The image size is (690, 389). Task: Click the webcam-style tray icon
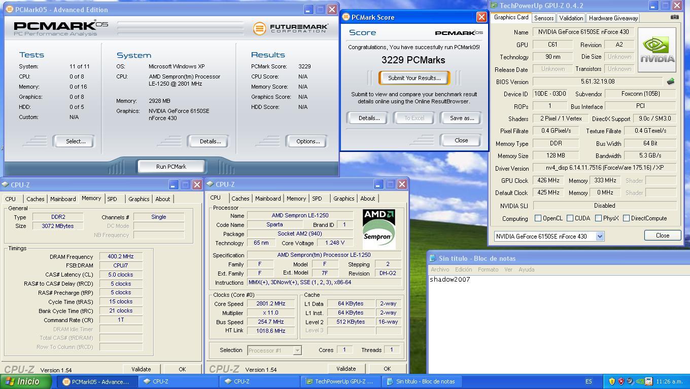[630, 381]
